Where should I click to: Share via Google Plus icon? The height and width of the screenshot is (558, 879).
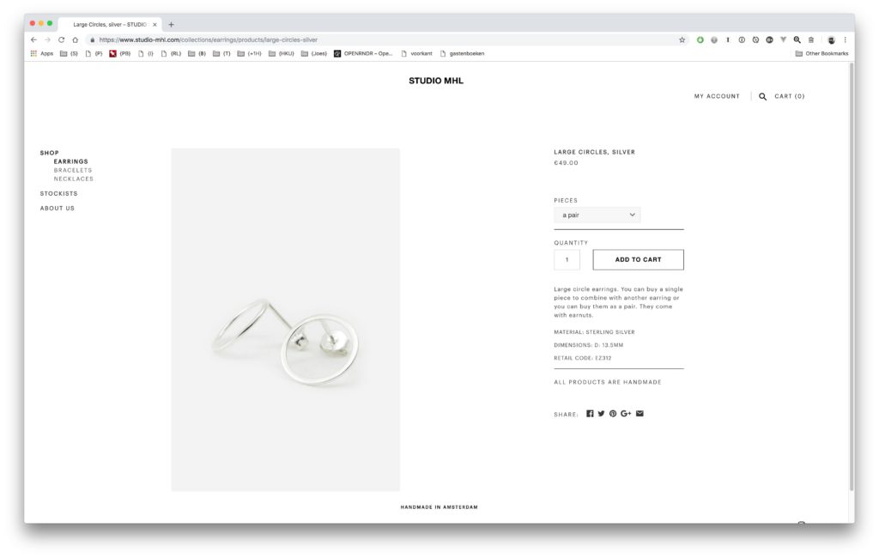(x=626, y=413)
